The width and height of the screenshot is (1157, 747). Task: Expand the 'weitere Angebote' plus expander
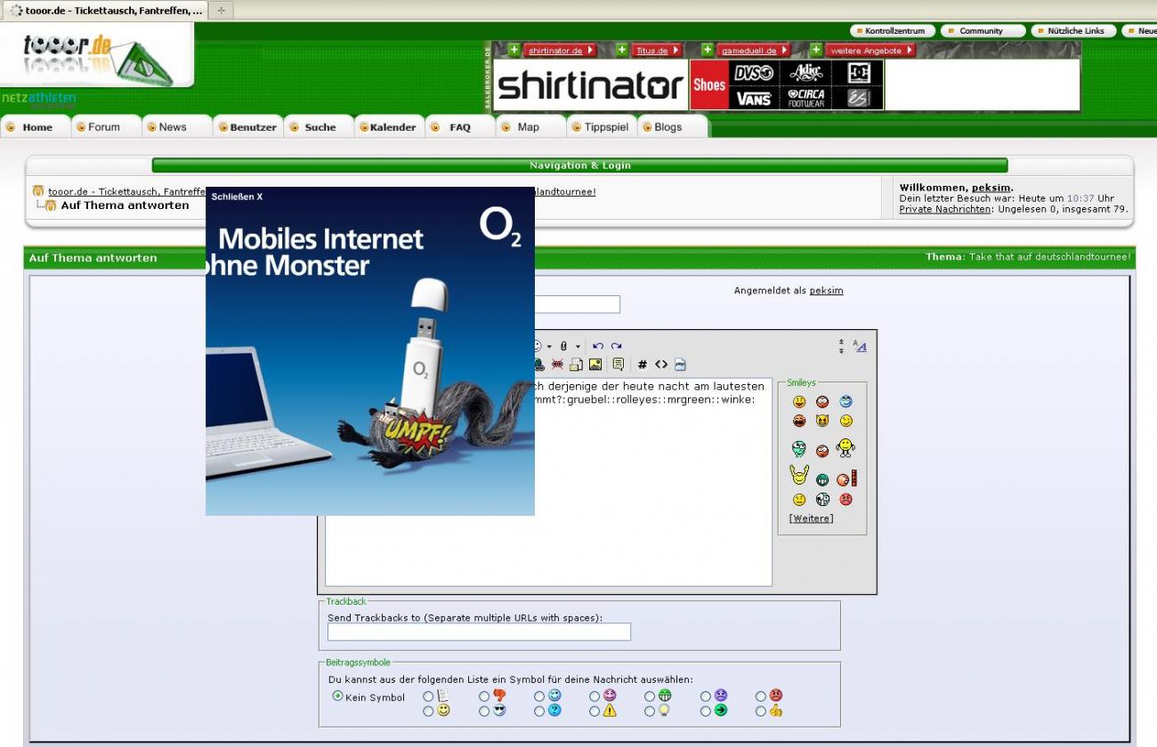point(816,50)
